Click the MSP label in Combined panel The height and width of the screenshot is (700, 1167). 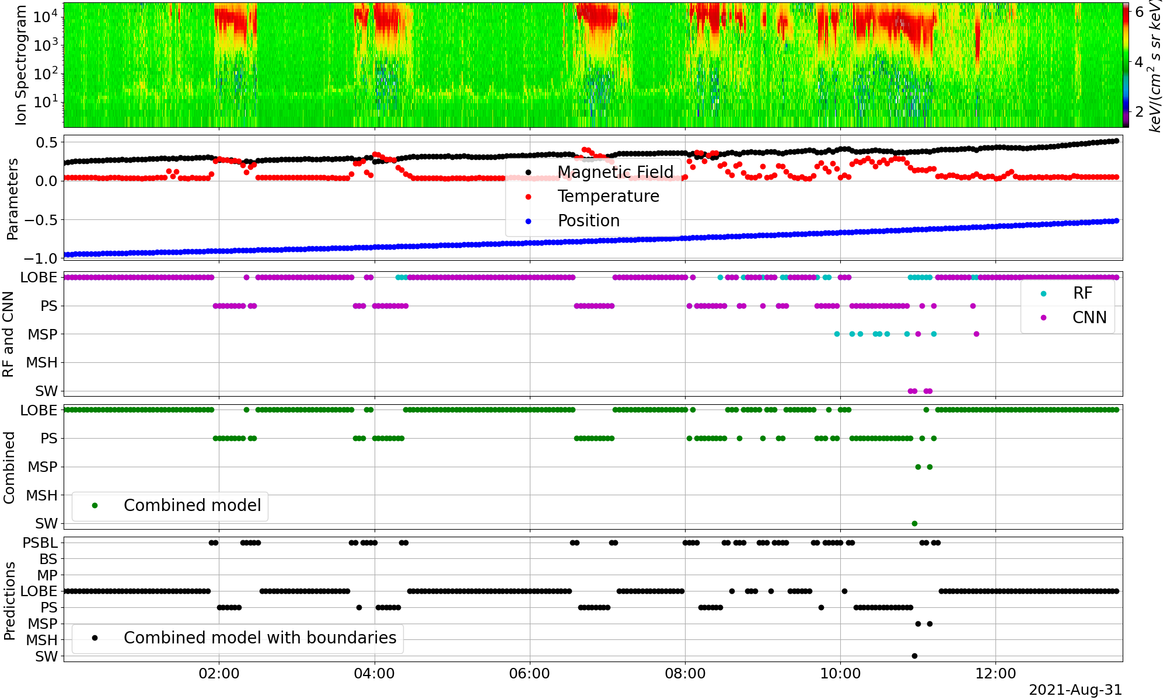point(43,467)
